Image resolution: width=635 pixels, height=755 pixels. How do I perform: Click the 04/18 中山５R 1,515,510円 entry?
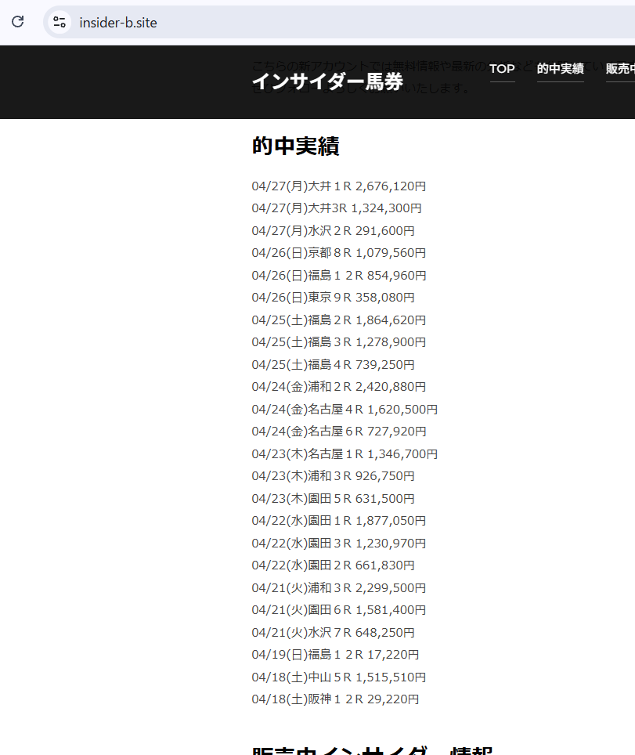pos(338,677)
